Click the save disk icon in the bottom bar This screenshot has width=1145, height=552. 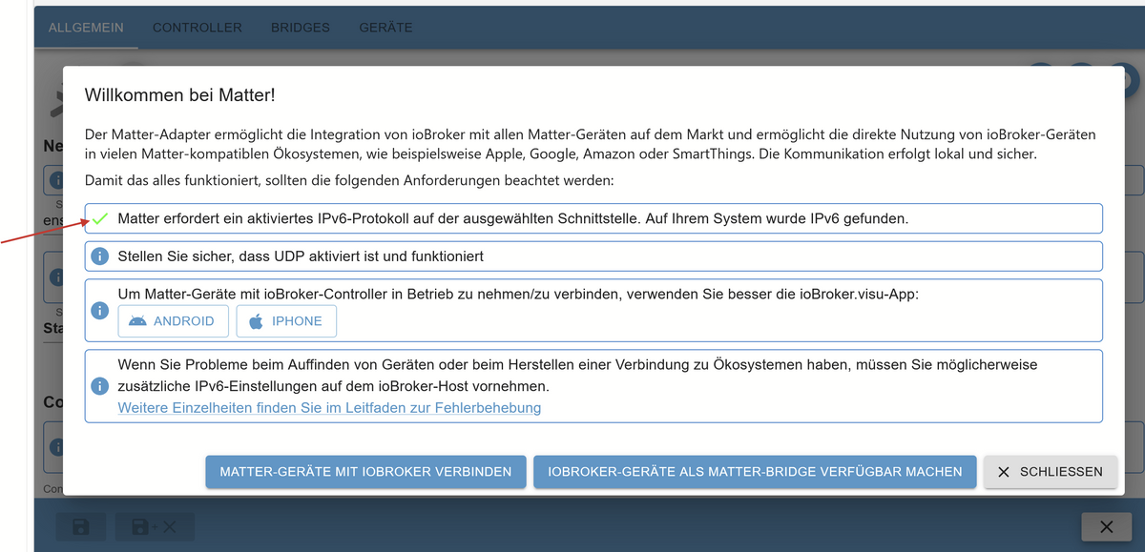(81, 527)
